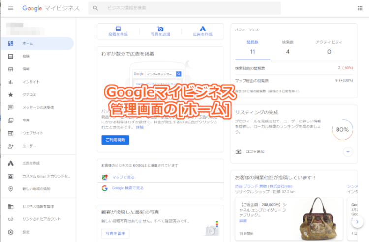The width and height of the screenshot is (369, 242).
Task: Click the メッセージ chat icon
Action: [x=11, y=108]
